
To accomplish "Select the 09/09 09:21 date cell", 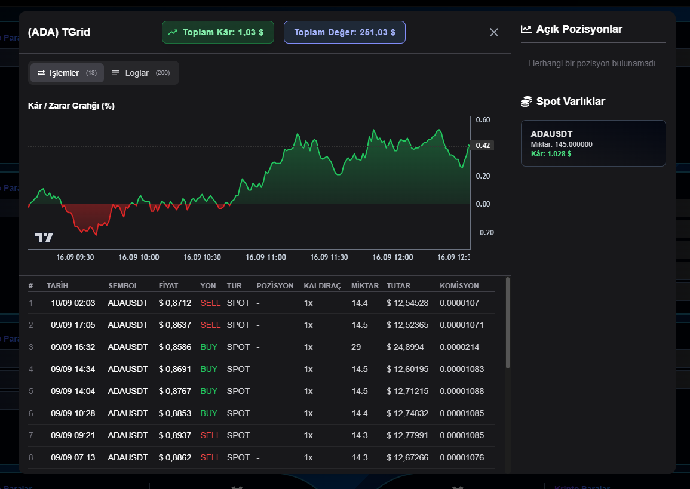I will pyautogui.click(x=73, y=435).
